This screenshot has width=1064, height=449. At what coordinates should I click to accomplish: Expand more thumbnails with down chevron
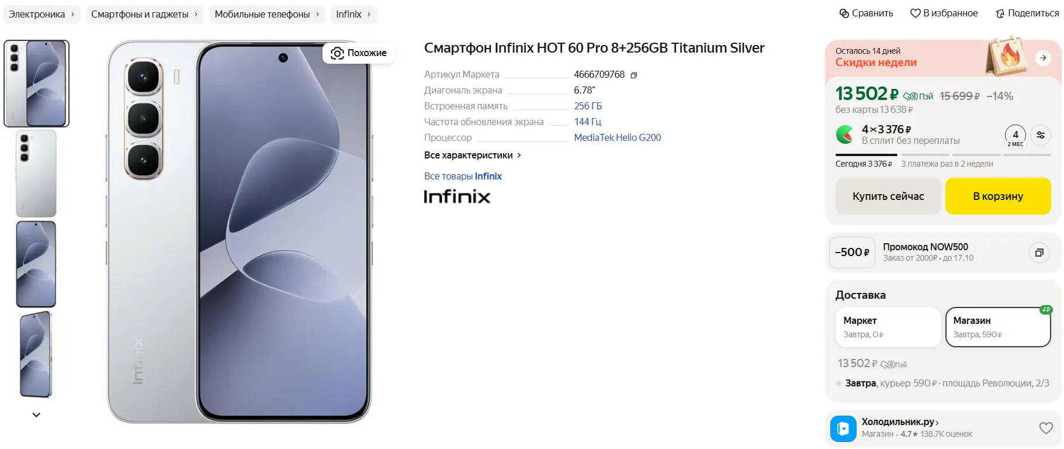point(36,415)
